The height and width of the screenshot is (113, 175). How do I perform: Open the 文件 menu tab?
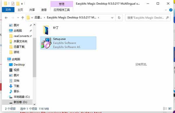tap(8, 10)
